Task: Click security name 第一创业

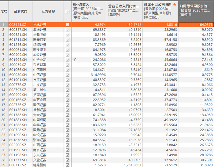Action: point(40,90)
